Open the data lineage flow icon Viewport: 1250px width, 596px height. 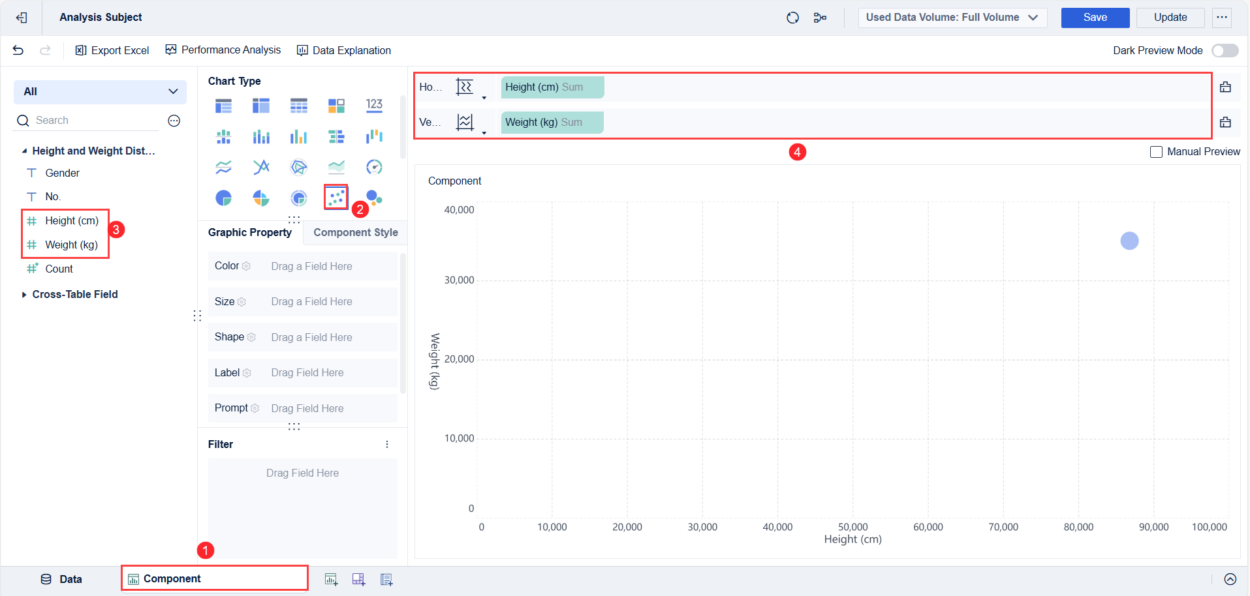click(x=820, y=18)
